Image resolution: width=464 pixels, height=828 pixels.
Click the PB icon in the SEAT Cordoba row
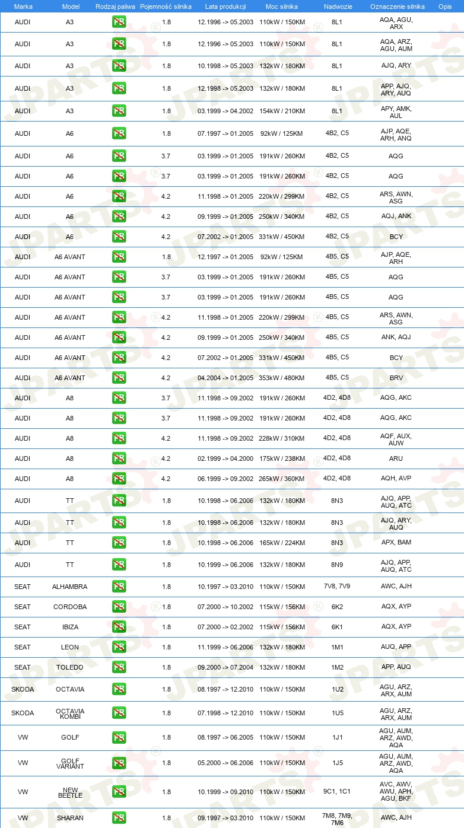coord(119,607)
